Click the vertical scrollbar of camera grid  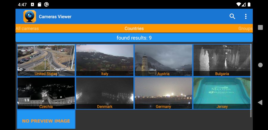(251, 80)
